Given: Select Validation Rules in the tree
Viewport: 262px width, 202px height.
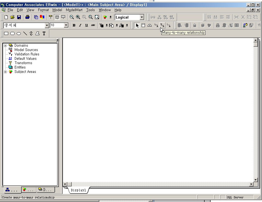Looking at the screenshot, I should click(27, 54).
